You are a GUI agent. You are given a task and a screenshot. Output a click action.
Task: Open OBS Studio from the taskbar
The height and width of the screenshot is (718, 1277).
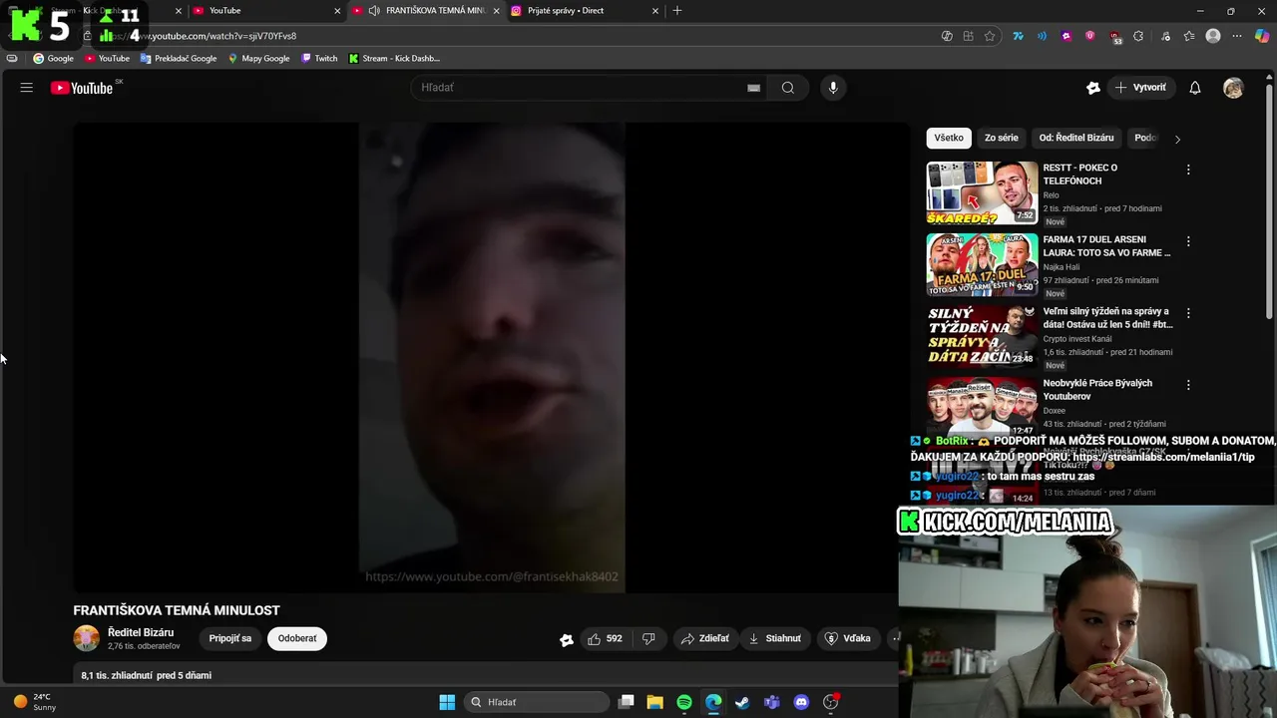click(x=831, y=702)
